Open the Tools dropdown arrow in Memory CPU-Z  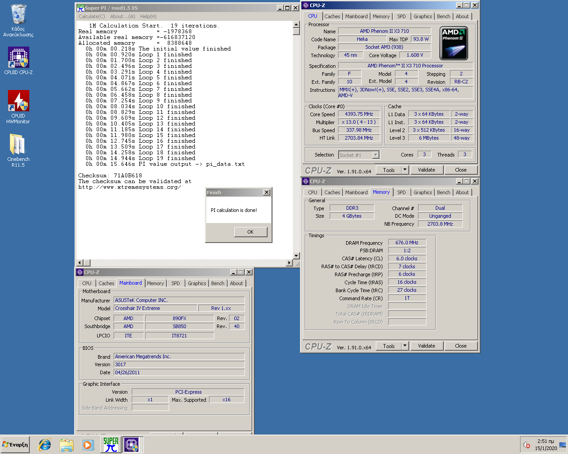click(x=405, y=346)
